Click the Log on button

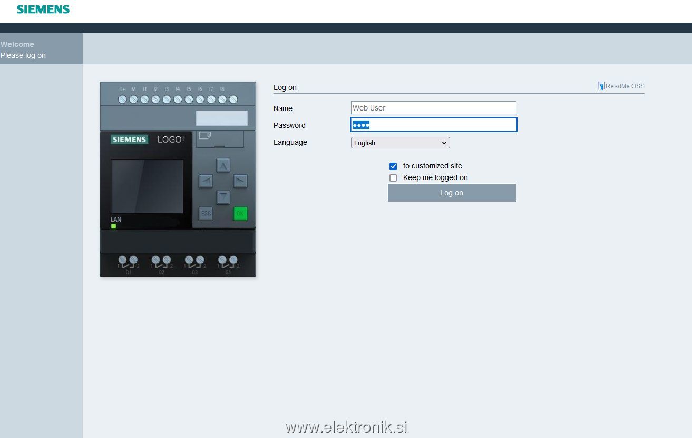pyautogui.click(x=452, y=193)
